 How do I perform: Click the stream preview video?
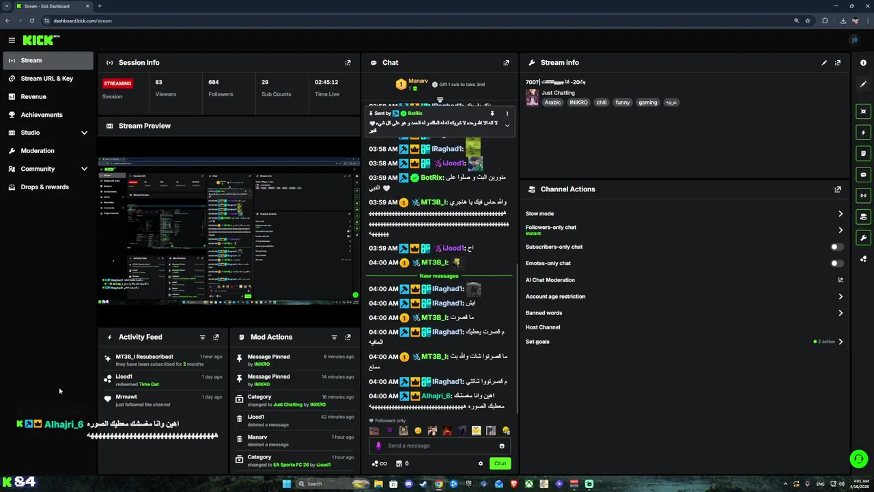pyautogui.click(x=229, y=231)
